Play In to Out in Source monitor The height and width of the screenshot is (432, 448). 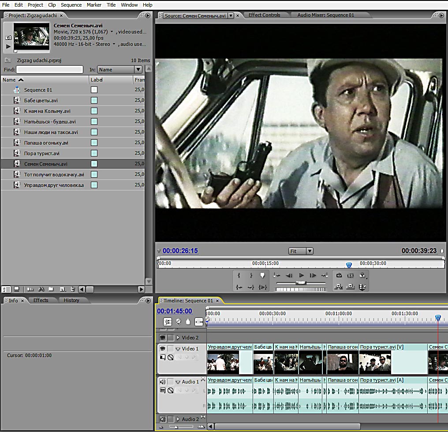pos(262,287)
